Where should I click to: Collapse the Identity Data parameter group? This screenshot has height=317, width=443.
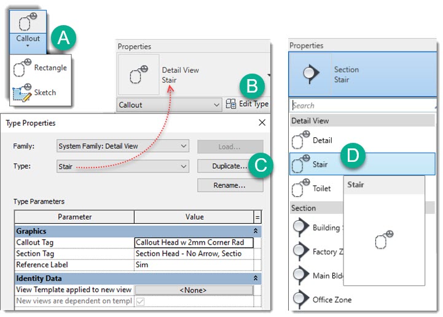click(256, 278)
